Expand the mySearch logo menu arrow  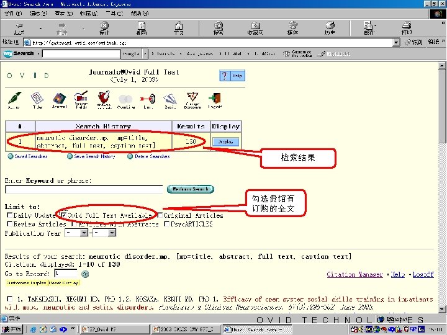(38, 53)
